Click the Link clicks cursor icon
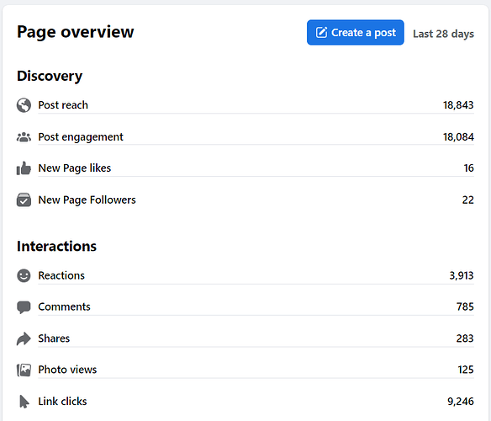Screen dimensions: 491x421 24,402
